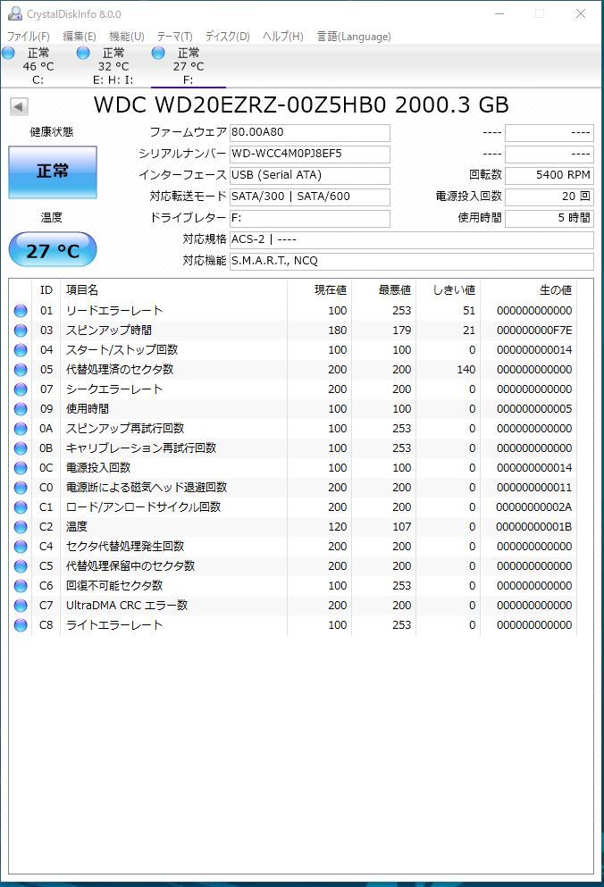Click the CrystalDiskInfo app icon in title bar
604x887 pixels.
14,13
